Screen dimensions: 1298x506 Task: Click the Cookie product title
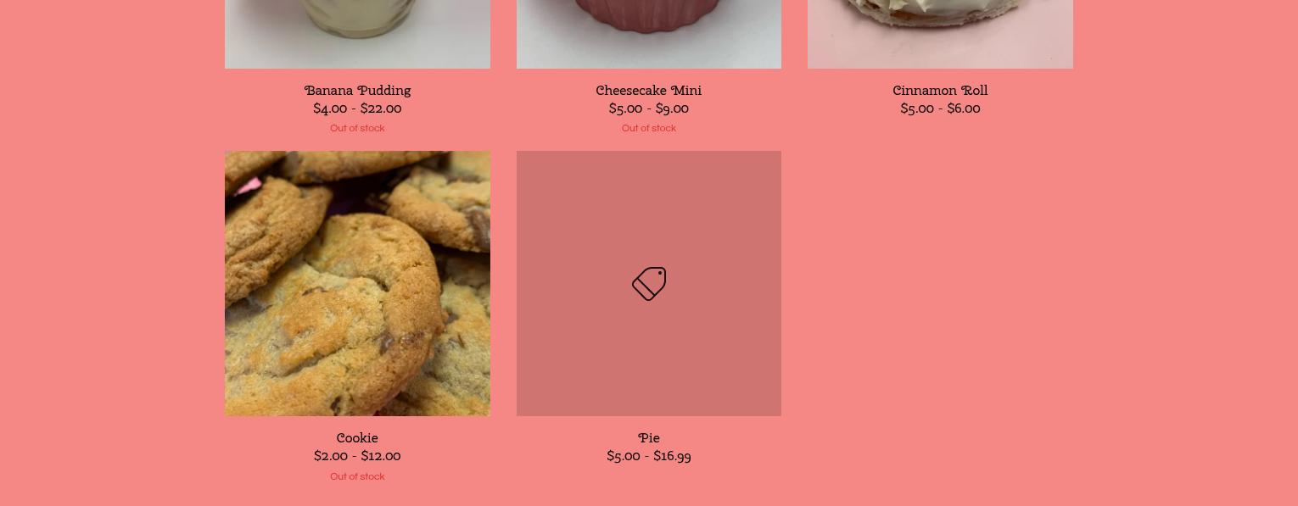point(357,437)
